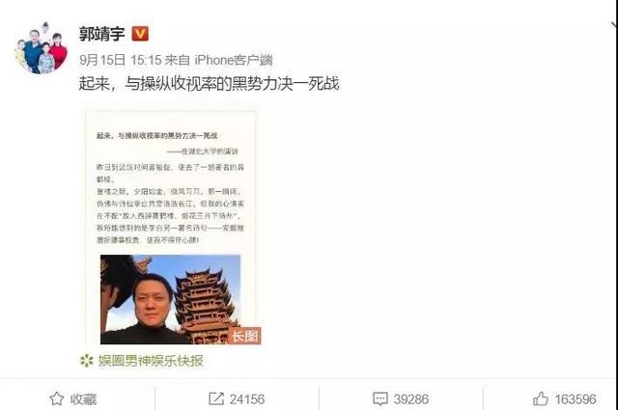
Task: Open the 郭靖宇 profile avatar
Action: pos(41,48)
